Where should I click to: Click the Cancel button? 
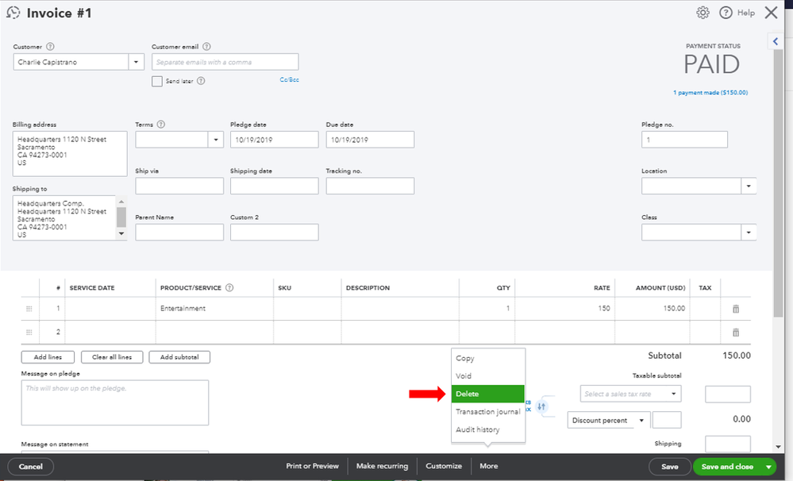click(x=31, y=467)
